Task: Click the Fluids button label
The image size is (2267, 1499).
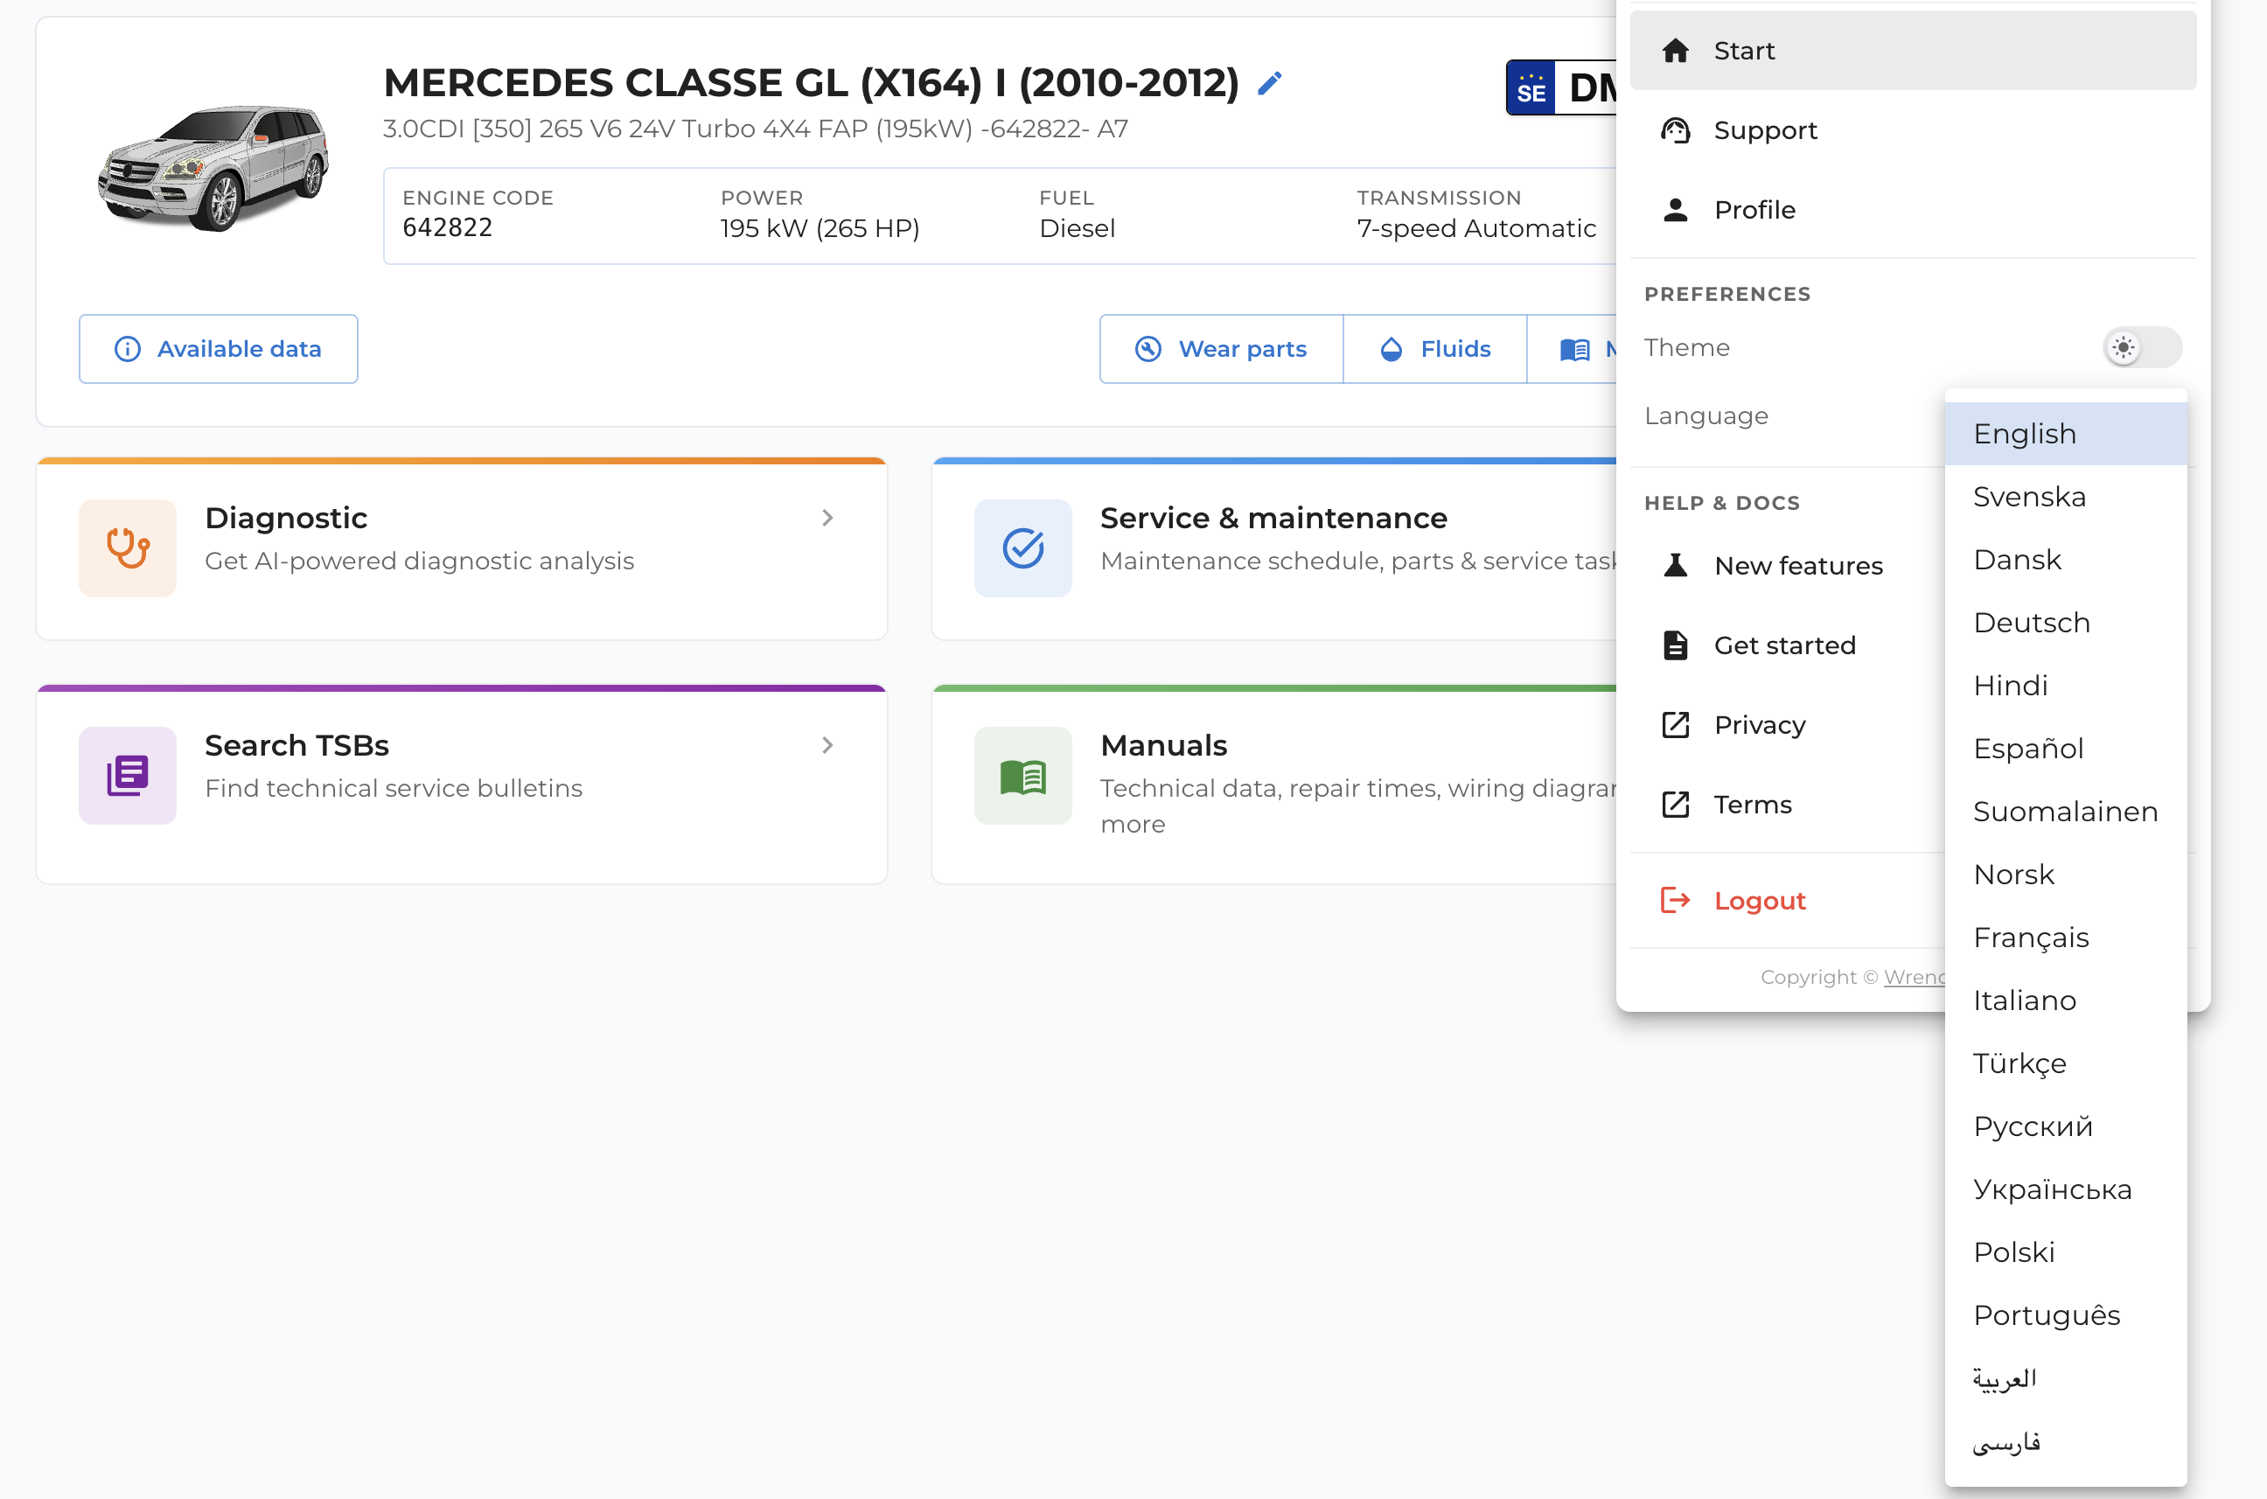Action: 1455,349
